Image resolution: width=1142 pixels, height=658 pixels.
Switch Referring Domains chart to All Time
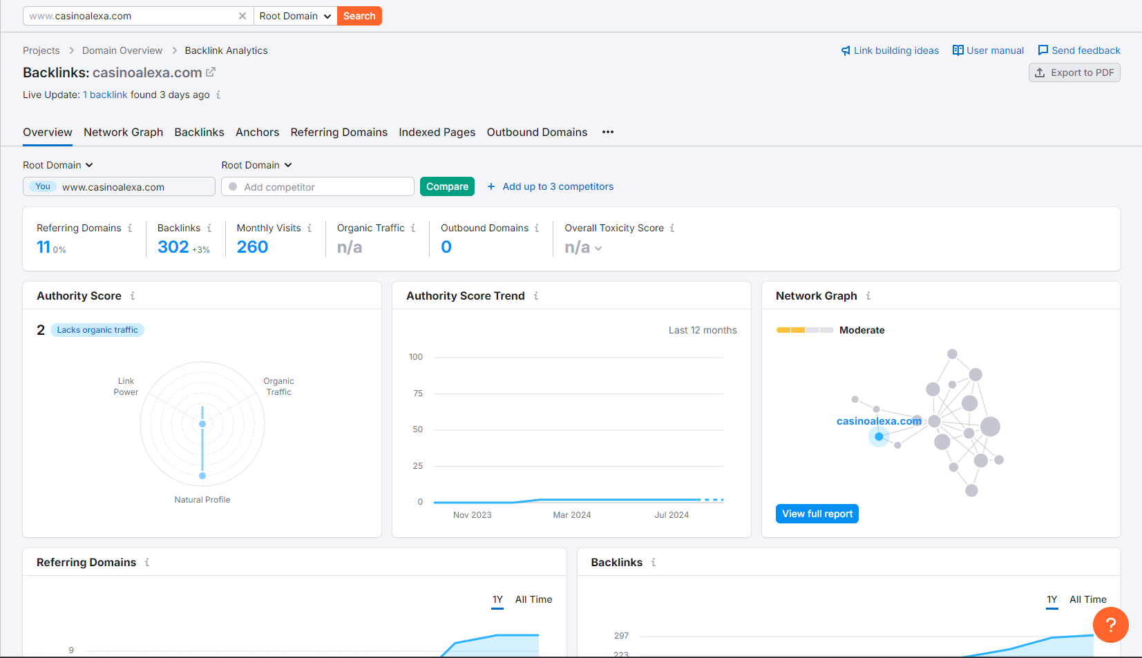[533, 599]
